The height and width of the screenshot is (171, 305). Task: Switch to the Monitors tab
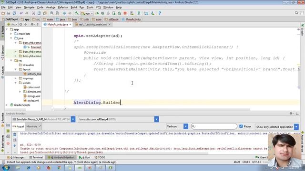click(33, 126)
